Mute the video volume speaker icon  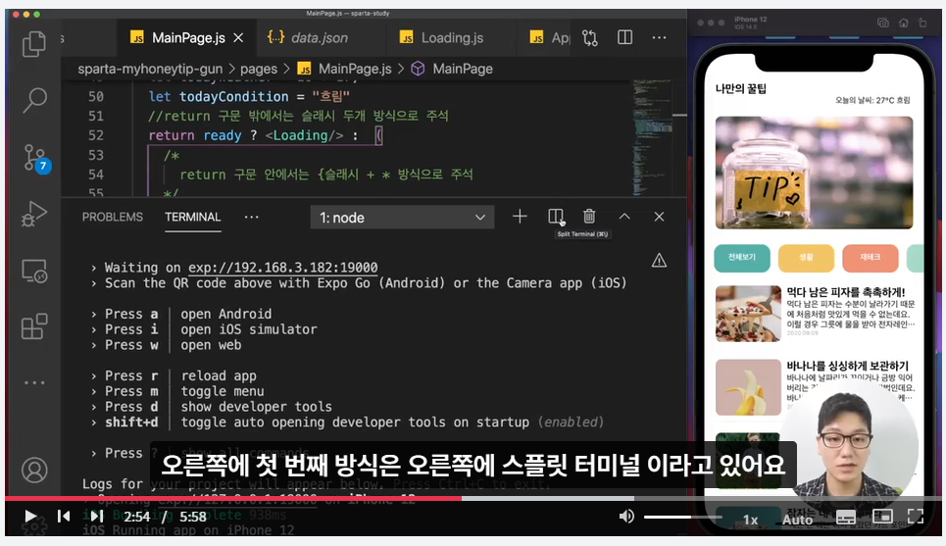pos(626,517)
